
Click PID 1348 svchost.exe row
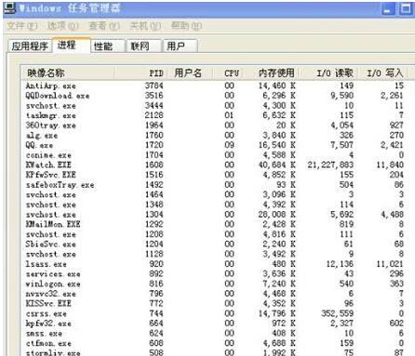pos(215,204)
